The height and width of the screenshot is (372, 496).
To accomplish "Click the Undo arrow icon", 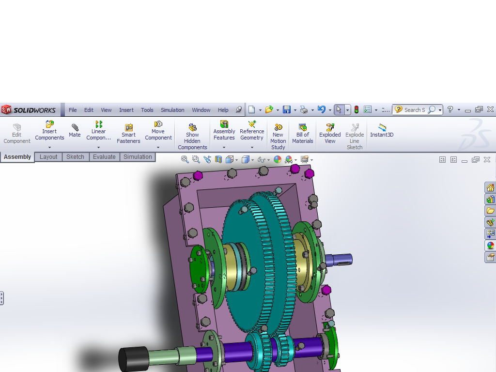I will (x=322, y=109).
